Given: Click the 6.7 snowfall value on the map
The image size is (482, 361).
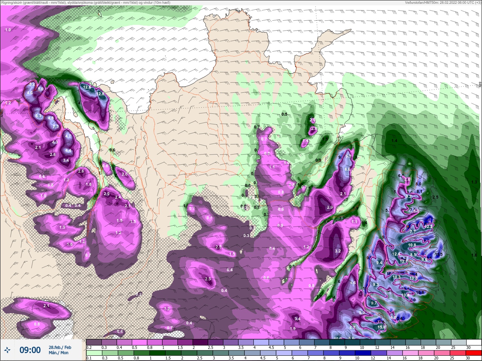Looking at the screenshot, I should click(352, 327).
